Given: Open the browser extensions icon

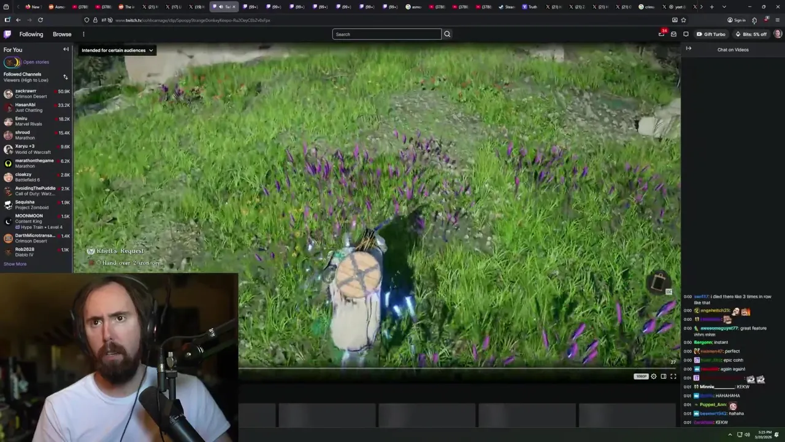Looking at the screenshot, I should point(754,20).
